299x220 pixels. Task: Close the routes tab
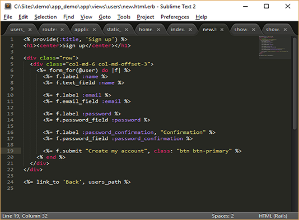coord(62,30)
